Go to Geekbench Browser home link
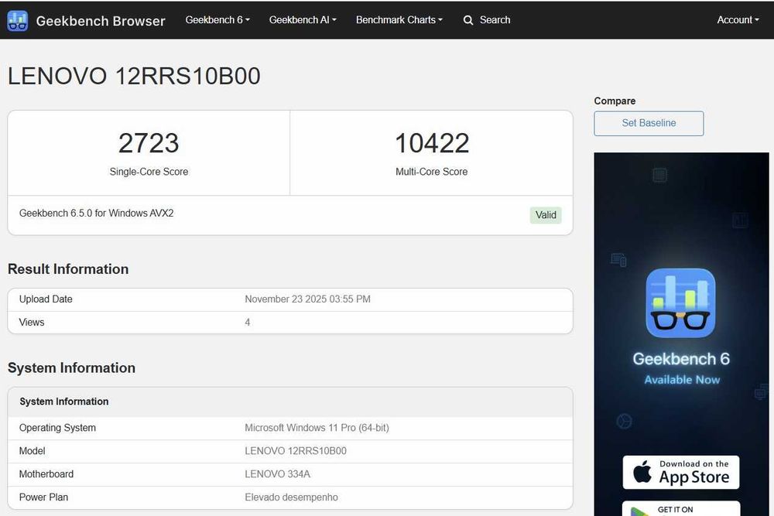The height and width of the screenshot is (516, 774). coord(100,21)
